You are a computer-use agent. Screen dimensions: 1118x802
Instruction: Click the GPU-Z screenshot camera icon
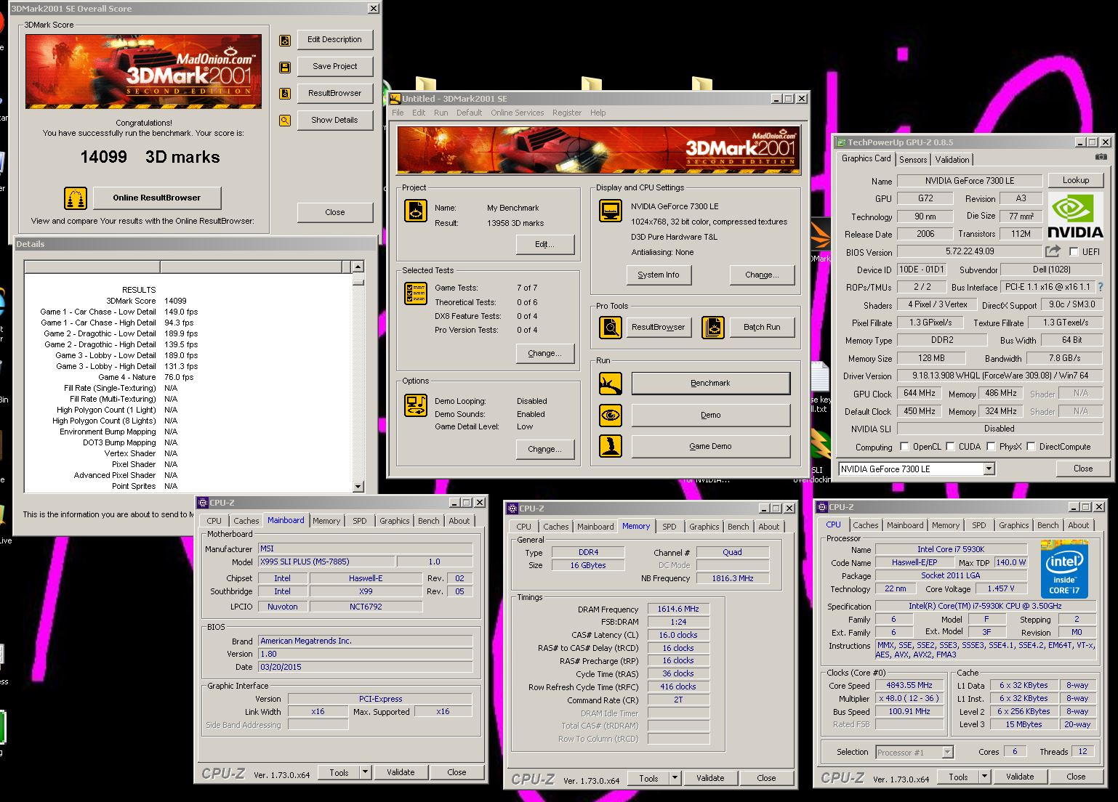[x=1101, y=157]
